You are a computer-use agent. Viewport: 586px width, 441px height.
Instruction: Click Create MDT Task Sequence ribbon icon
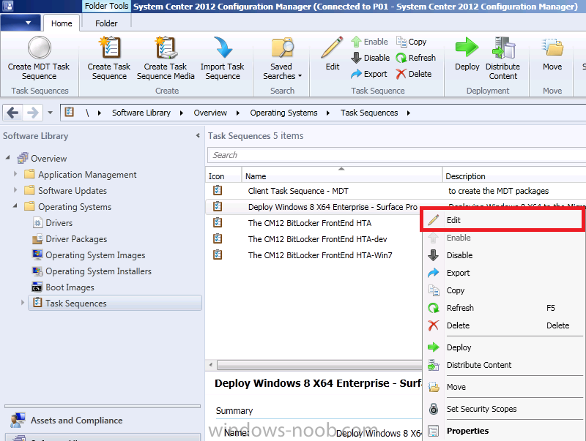39,48
